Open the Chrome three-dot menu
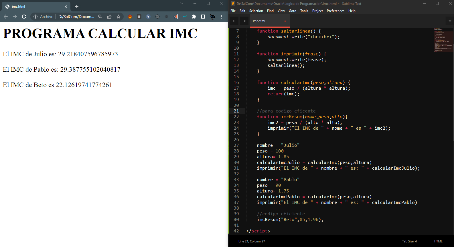 pyautogui.click(x=222, y=17)
